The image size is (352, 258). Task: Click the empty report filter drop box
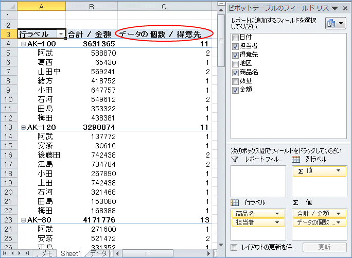pos(258,181)
